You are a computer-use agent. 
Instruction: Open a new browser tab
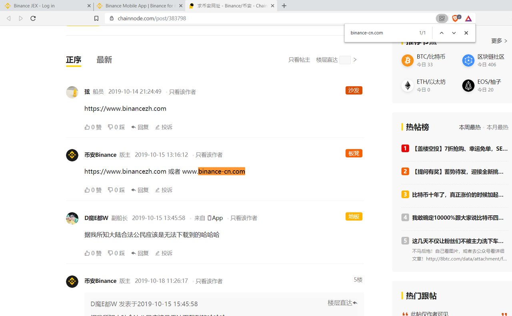(284, 6)
